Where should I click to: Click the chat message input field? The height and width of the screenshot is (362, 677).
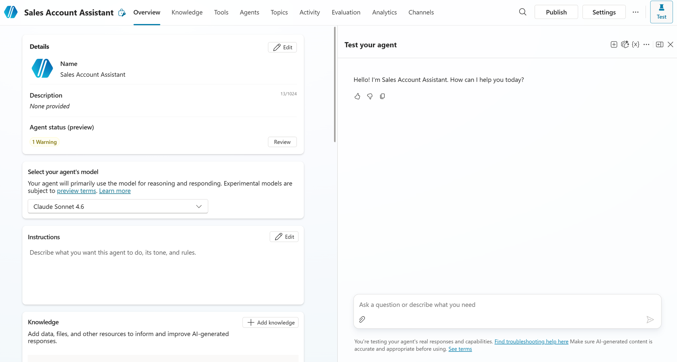tap(507, 305)
